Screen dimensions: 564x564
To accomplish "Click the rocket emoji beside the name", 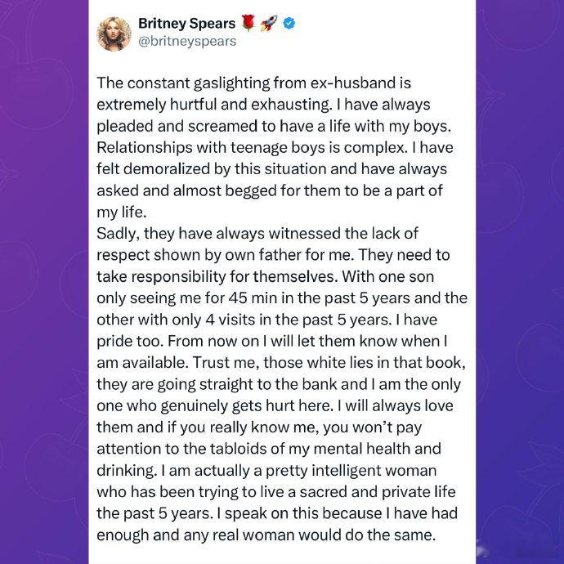I will (269, 23).
